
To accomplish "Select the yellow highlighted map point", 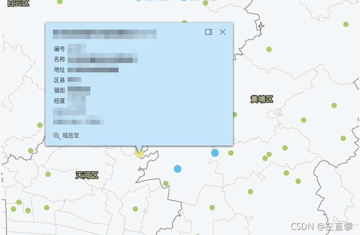I will pyautogui.click(x=139, y=153).
